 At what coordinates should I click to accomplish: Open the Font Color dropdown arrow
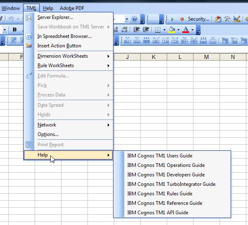pos(192,30)
